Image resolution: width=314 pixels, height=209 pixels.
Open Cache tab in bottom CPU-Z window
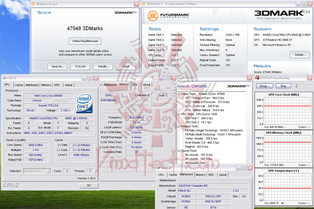coord(173,175)
